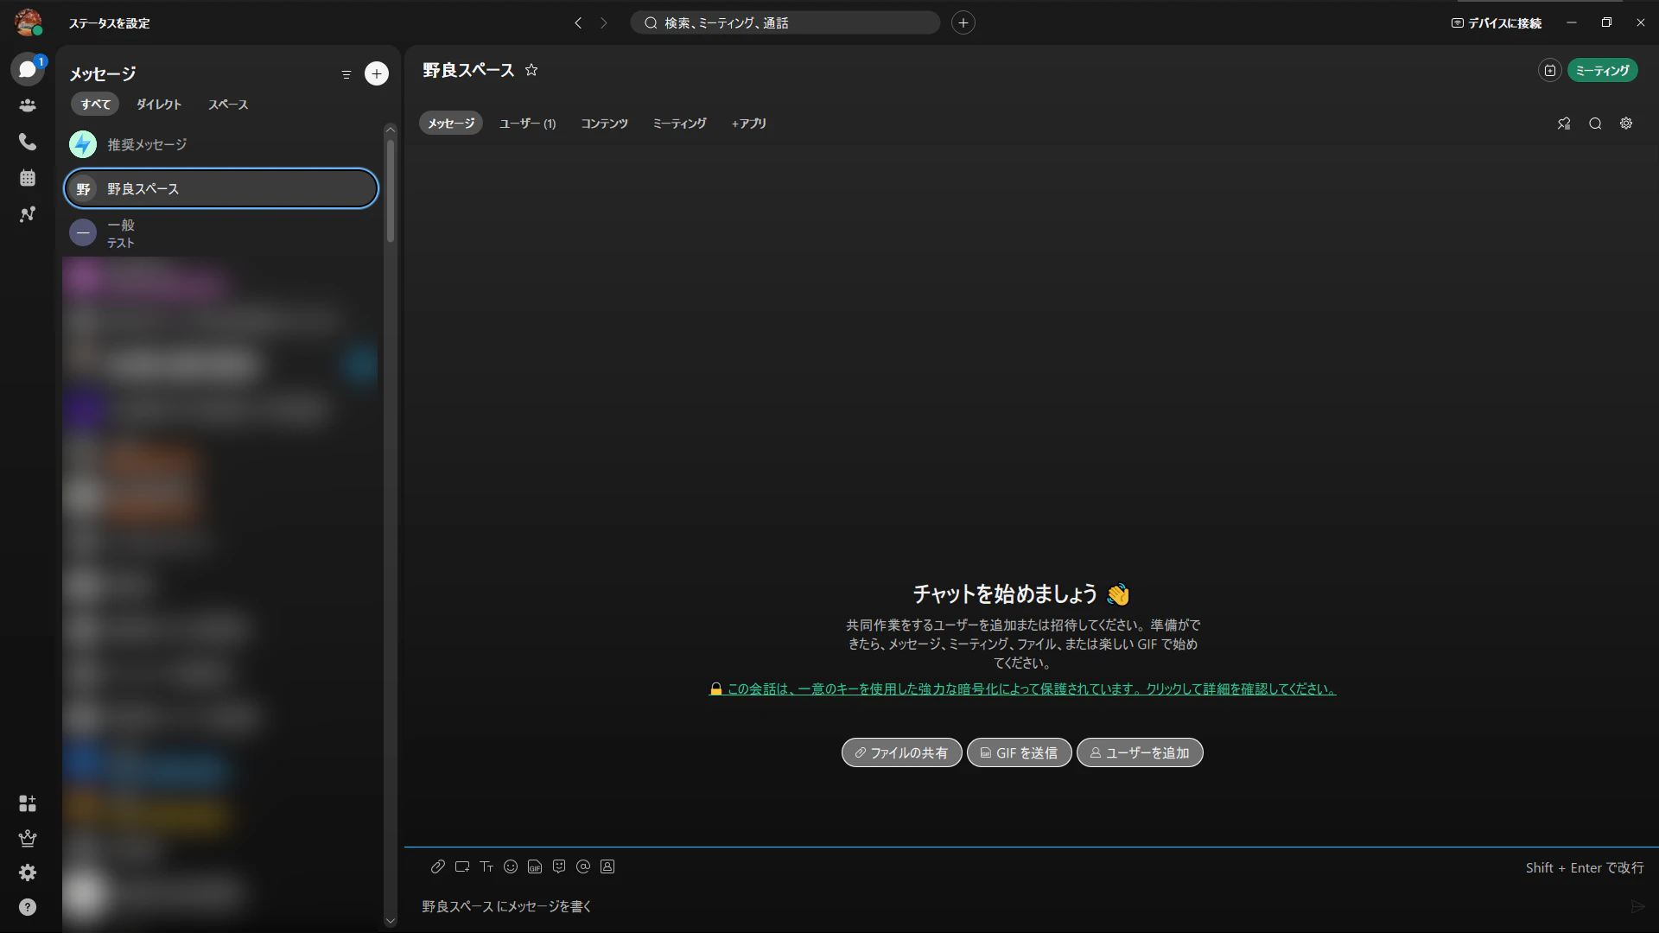Click ステータスを設定
This screenshot has height=933, width=1659.
[x=110, y=23]
